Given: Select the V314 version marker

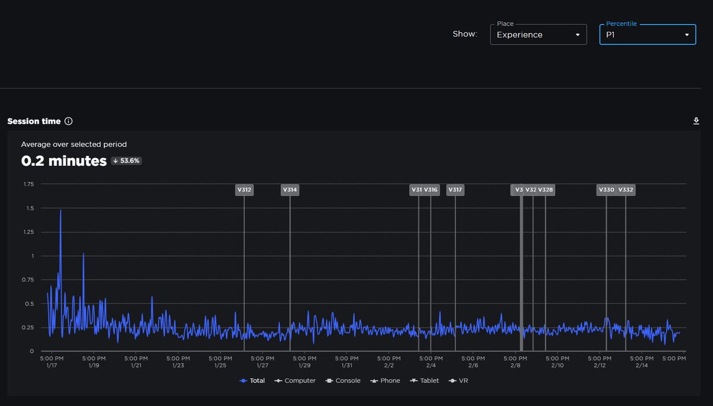Looking at the screenshot, I should 290,190.
